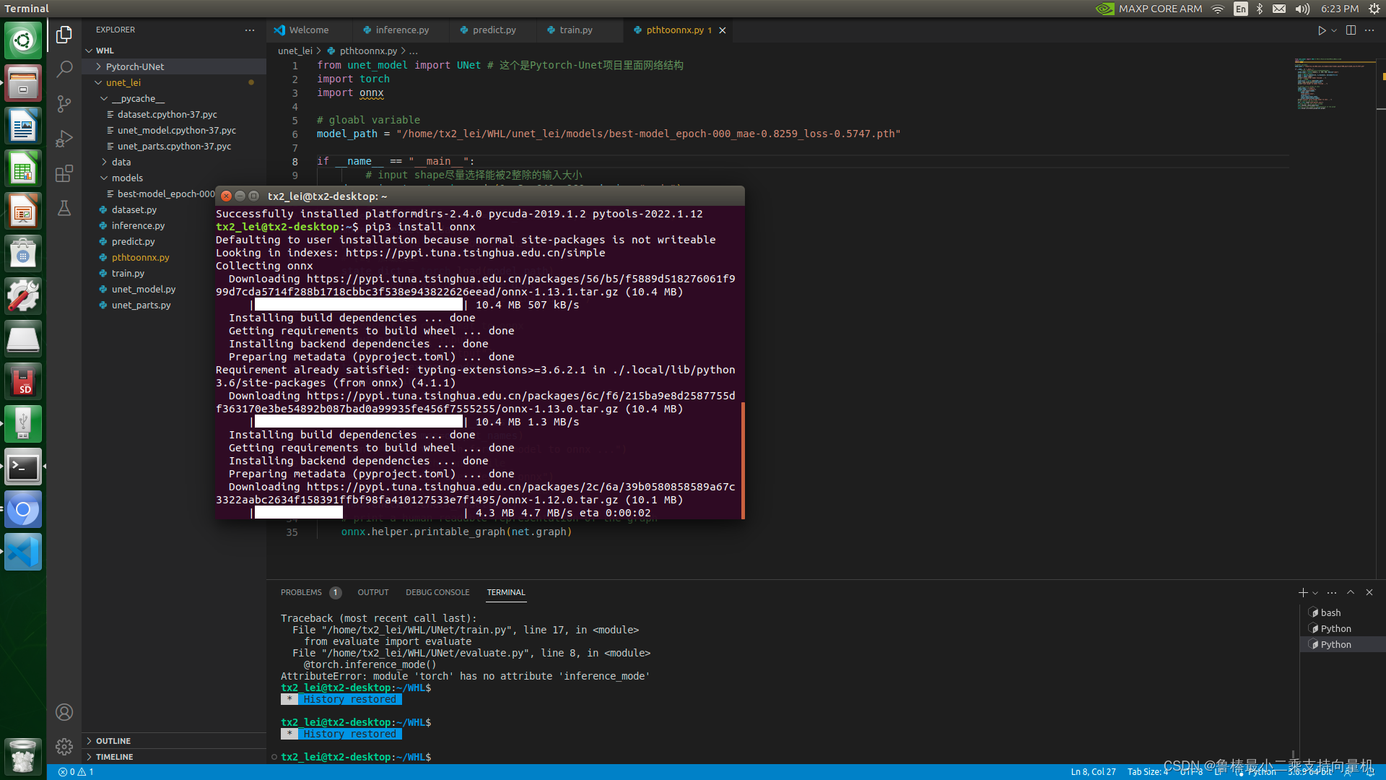Screen dimensions: 1386x780
Task: Open the new terminal launch profile dropdown
Action: tap(1315, 593)
